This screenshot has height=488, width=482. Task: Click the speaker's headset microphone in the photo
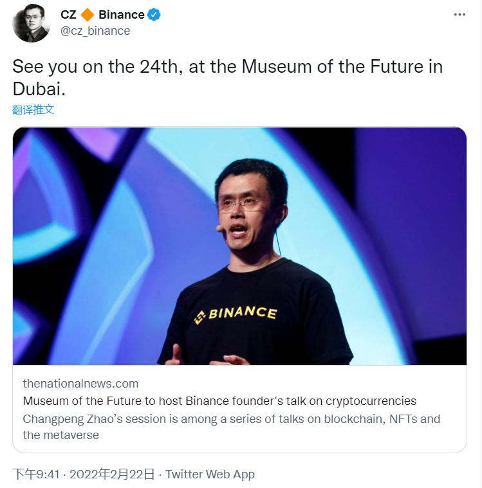click(219, 228)
